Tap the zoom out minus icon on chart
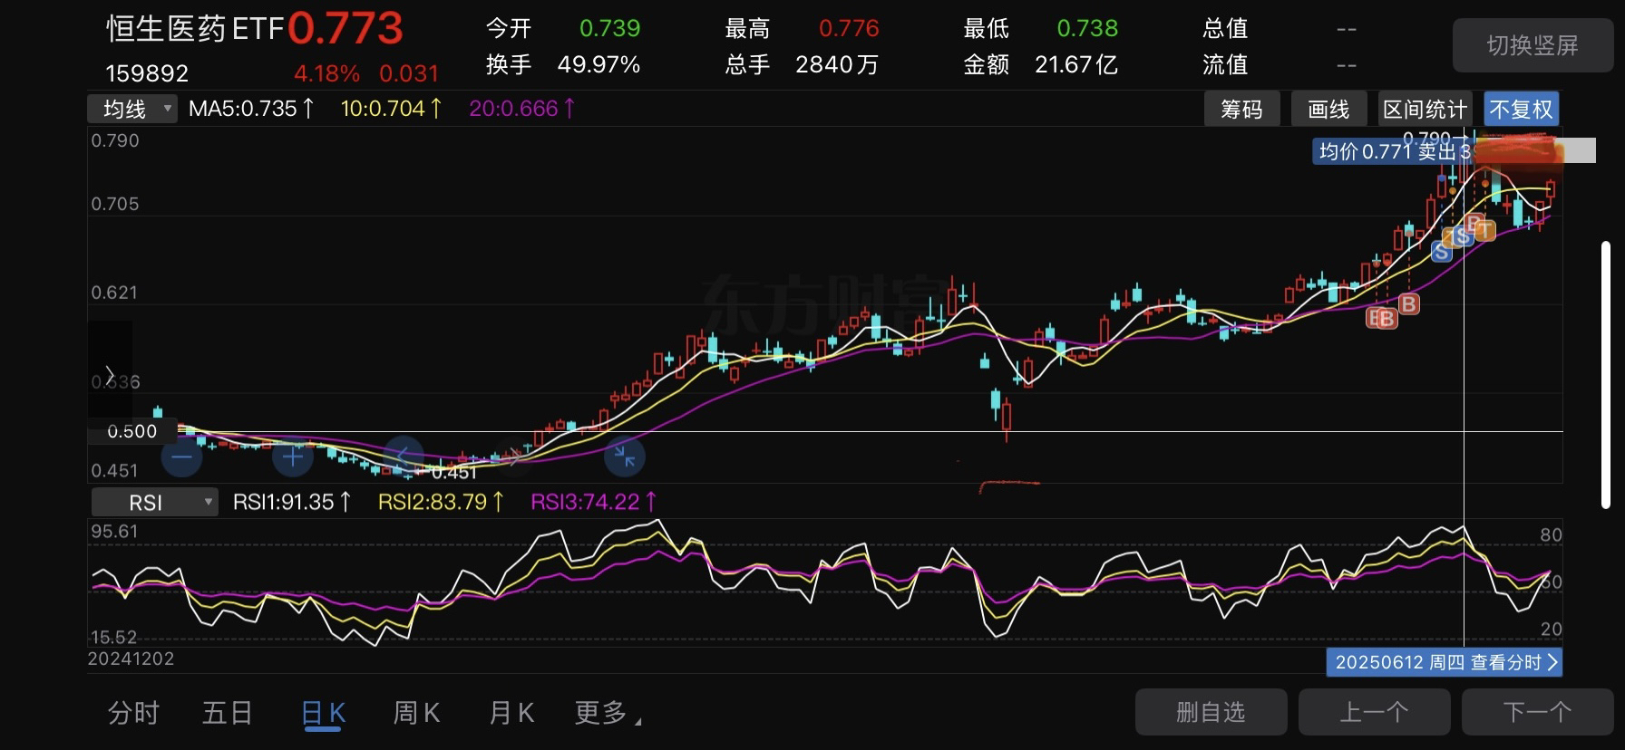 coord(181,457)
